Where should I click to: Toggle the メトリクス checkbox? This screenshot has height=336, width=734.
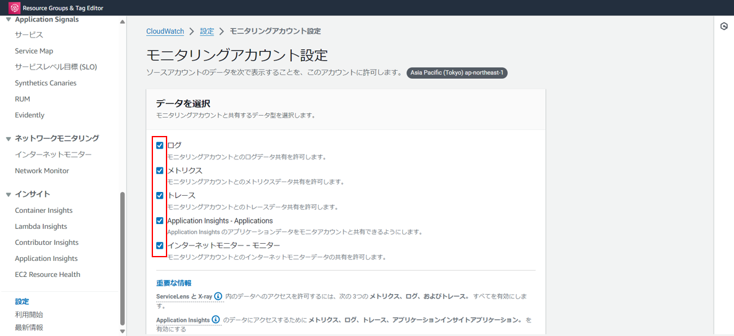point(160,170)
